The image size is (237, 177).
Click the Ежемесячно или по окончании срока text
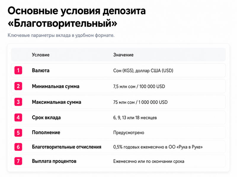(149, 161)
